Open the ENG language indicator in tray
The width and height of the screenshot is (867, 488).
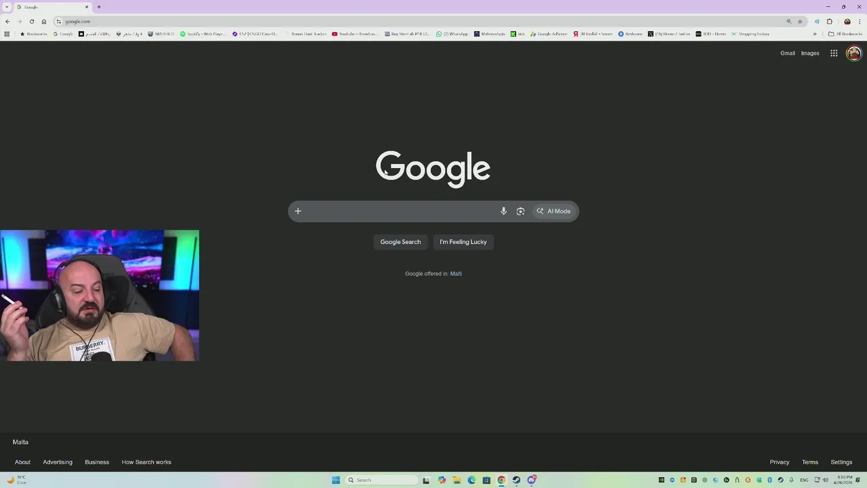click(x=804, y=480)
